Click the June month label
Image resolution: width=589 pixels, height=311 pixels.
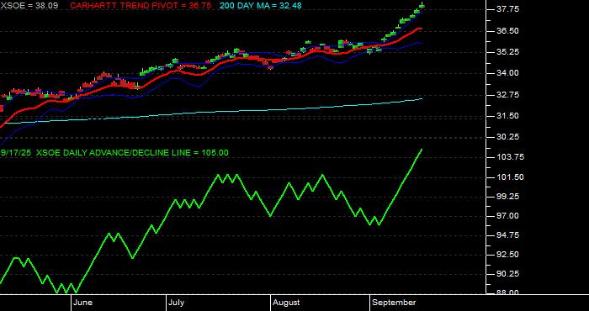click(x=83, y=303)
